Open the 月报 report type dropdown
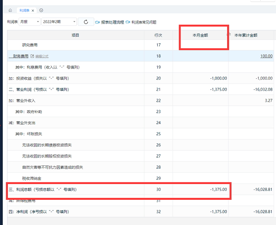 pyautogui.click(x=30, y=22)
